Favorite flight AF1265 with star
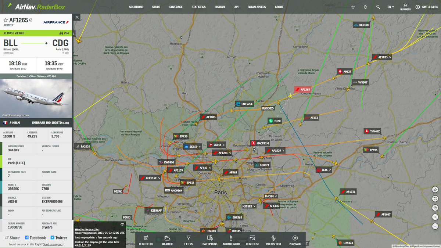The image size is (441, 248). [x=6, y=20]
